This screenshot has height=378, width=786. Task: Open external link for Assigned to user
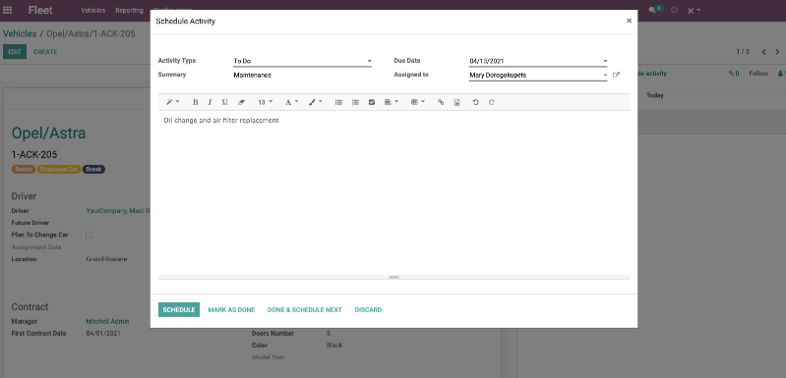616,75
